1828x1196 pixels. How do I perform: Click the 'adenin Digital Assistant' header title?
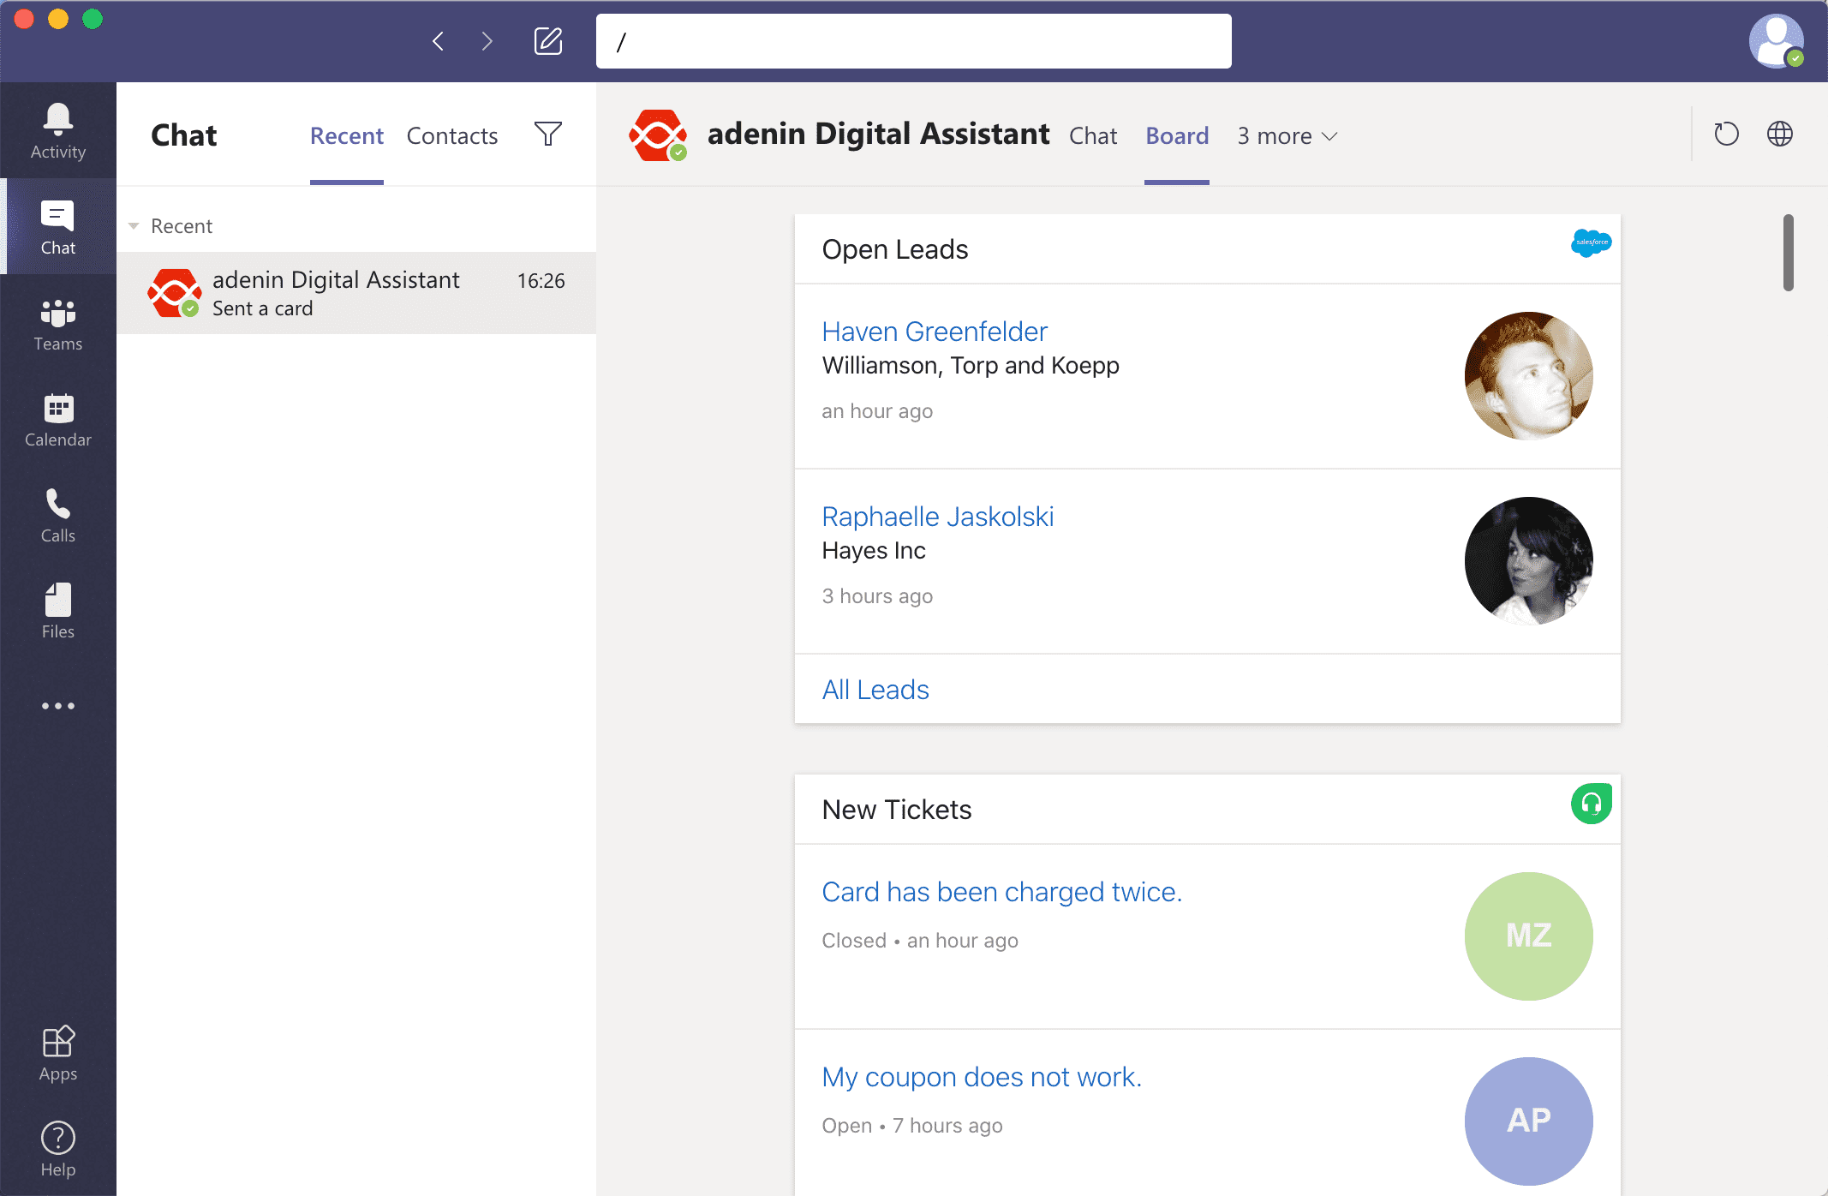pos(878,135)
